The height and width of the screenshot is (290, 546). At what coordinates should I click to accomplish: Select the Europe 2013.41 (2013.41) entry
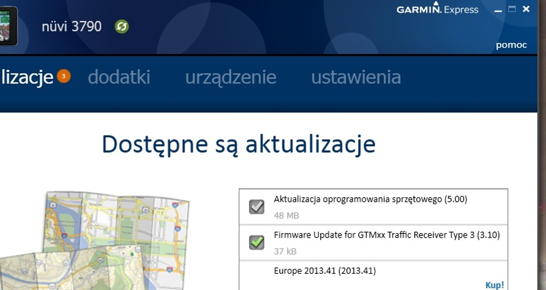pyautogui.click(x=325, y=271)
